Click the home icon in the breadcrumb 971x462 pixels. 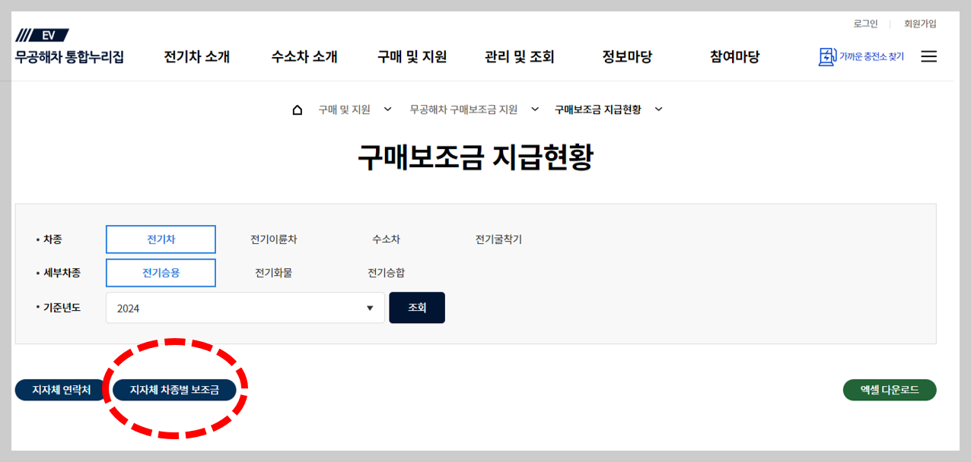[x=296, y=109]
